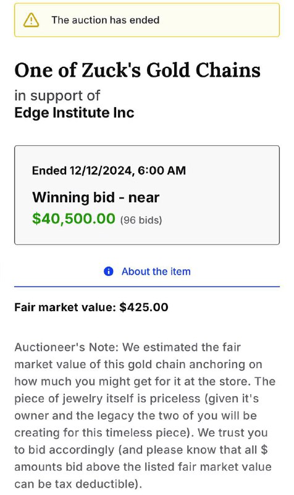Click the 'tax deductible' closing sentence

click(x=143, y=467)
